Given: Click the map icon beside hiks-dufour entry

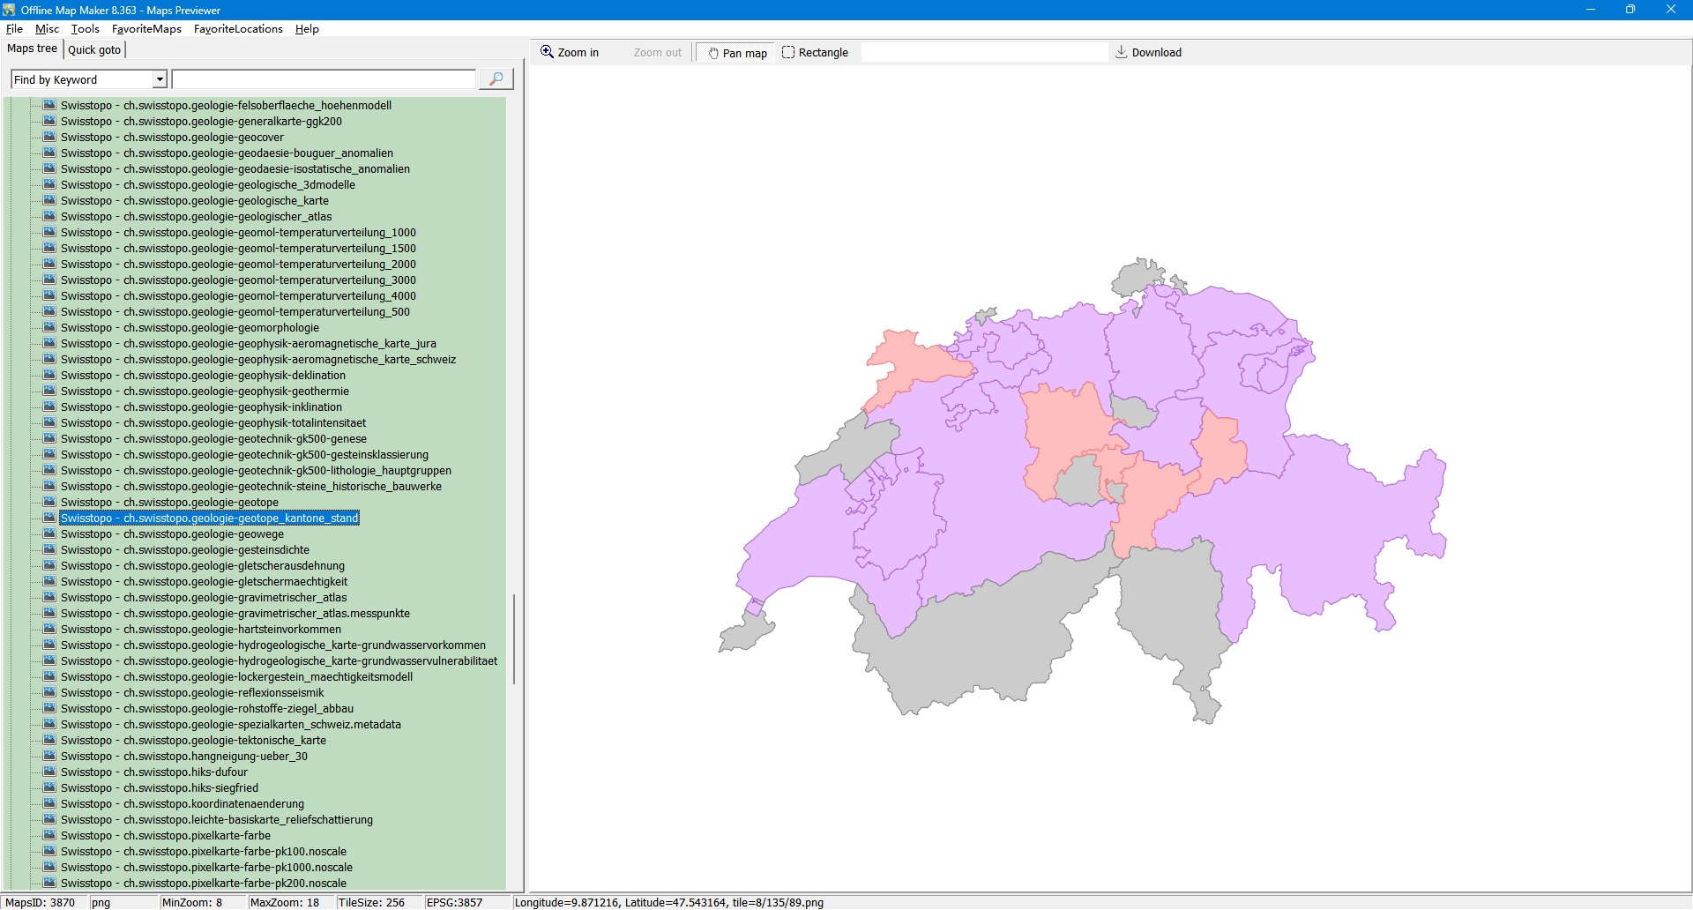Looking at the screenshot, I should coord(49,772).
